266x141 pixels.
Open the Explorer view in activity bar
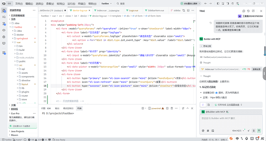pyautogui.click(x=4, y=10)
